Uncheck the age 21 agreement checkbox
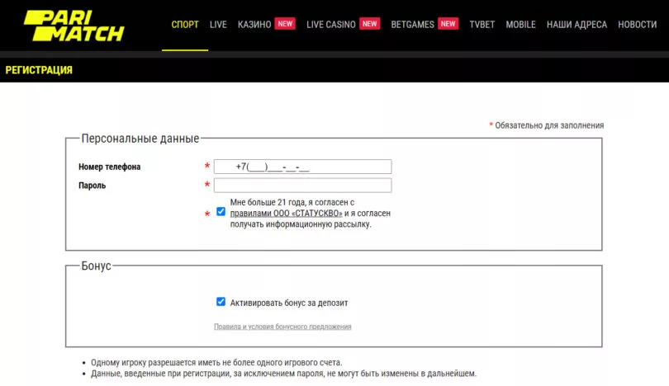Image resolution: width=669 pixels, height=386 pixels. [x=221, y=211]
